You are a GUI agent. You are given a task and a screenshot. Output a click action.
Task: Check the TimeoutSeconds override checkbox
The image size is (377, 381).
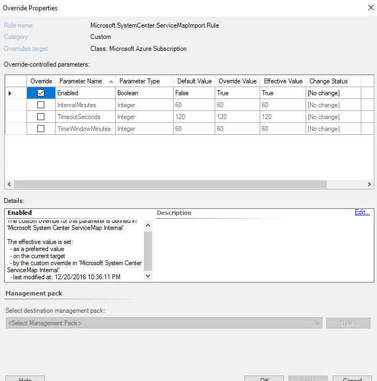pyautogui.click(x=41, y=117)
